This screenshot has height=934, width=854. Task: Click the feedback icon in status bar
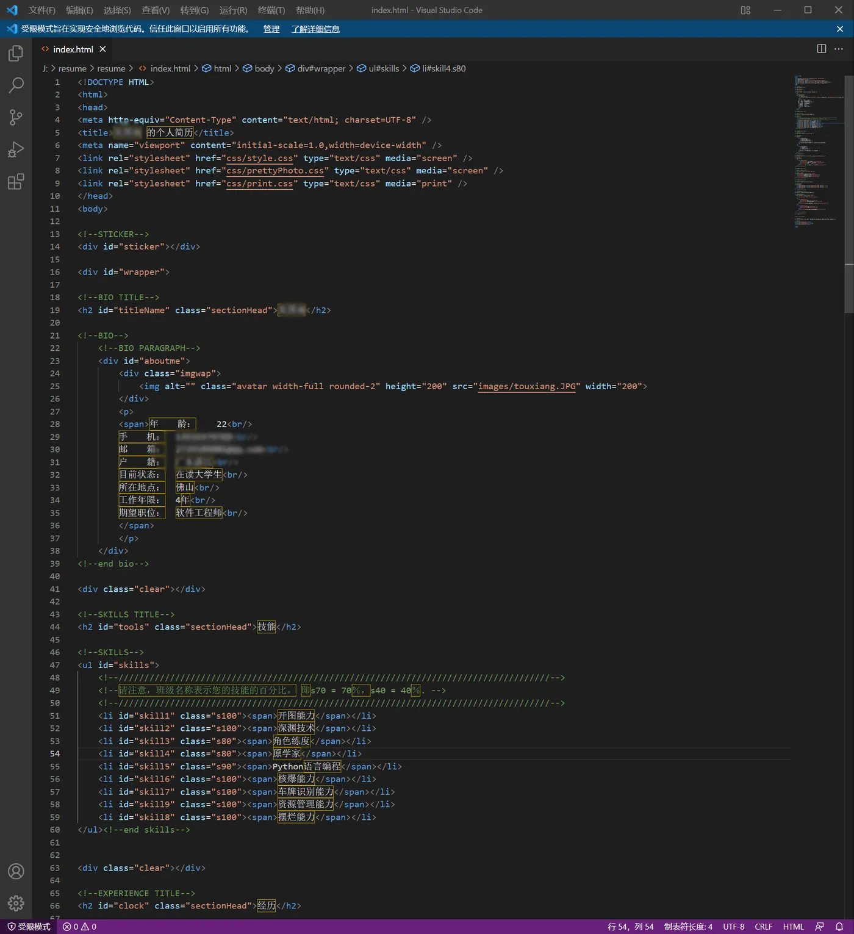click(820, 926)
